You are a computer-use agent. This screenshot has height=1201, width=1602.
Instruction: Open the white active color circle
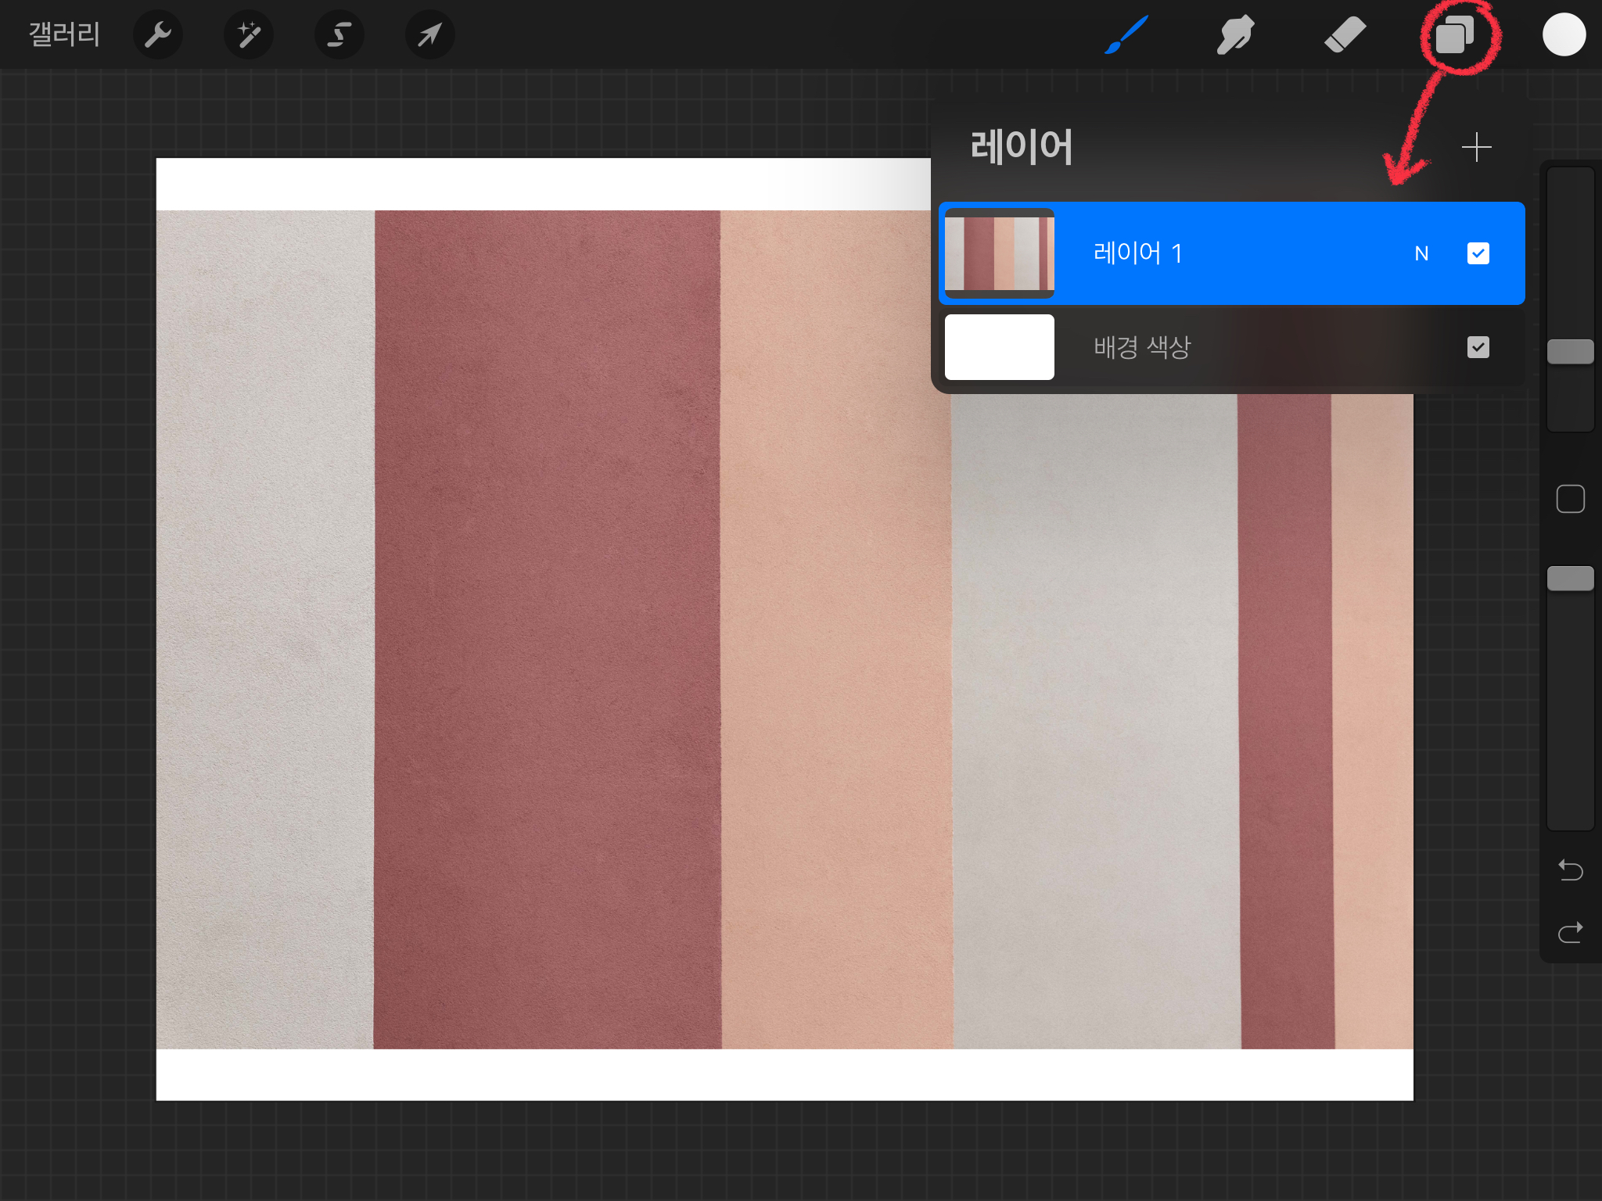[x=1564, y=34]
